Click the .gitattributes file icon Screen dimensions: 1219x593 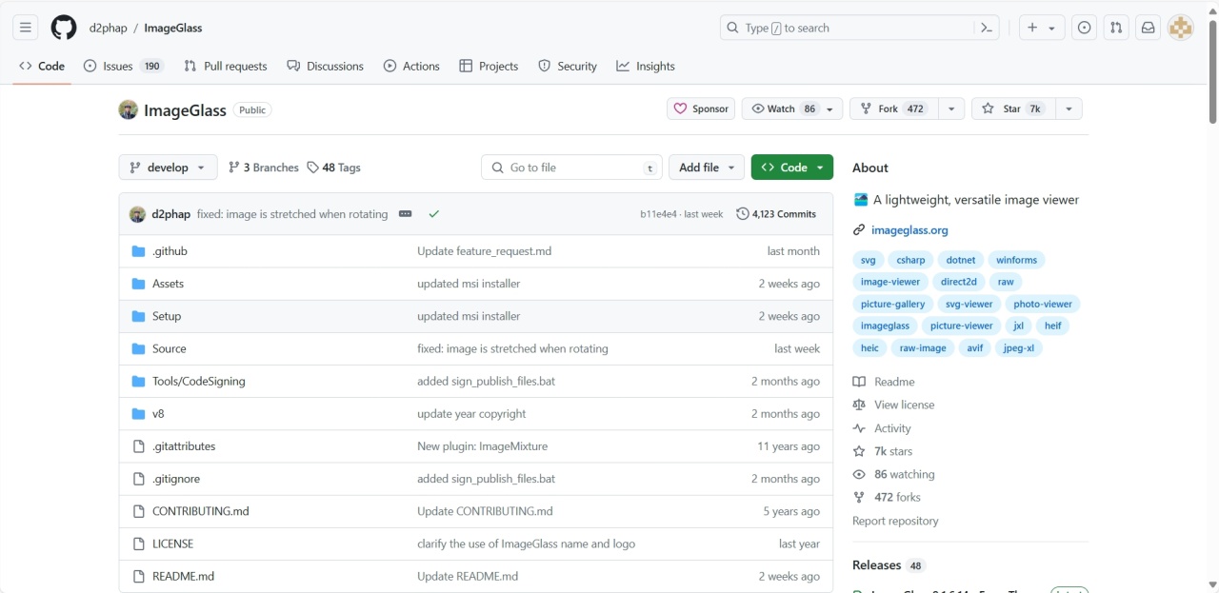tap(138, 446)
